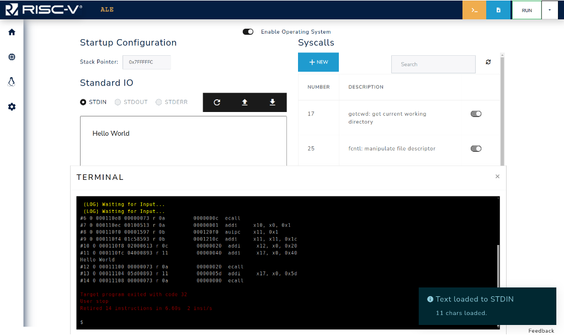Click the RUN button

click(526, 10)
